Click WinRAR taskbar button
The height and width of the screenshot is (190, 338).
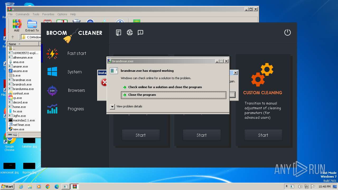(x=74, y=187)
